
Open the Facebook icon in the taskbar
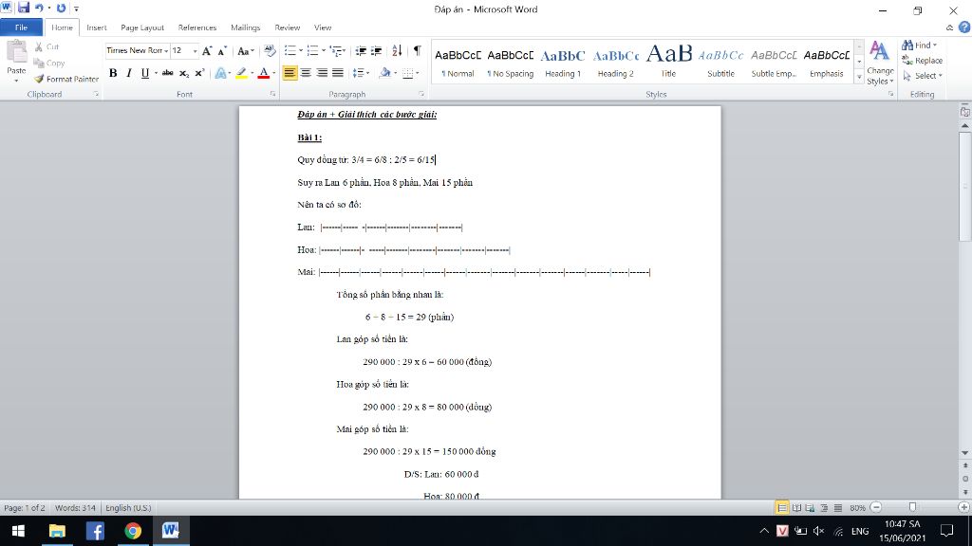tap(95, 531)
